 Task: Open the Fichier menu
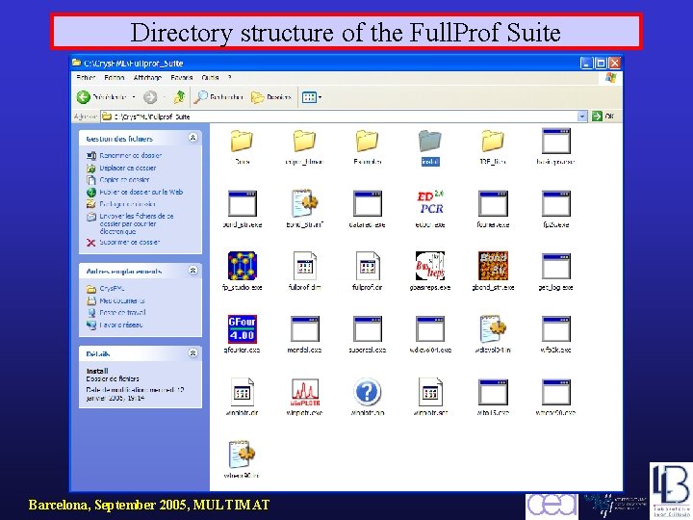tap(86, 77)
